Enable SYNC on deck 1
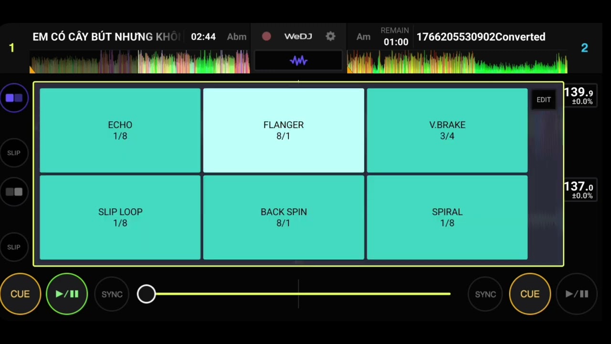 tap(112, 294)
